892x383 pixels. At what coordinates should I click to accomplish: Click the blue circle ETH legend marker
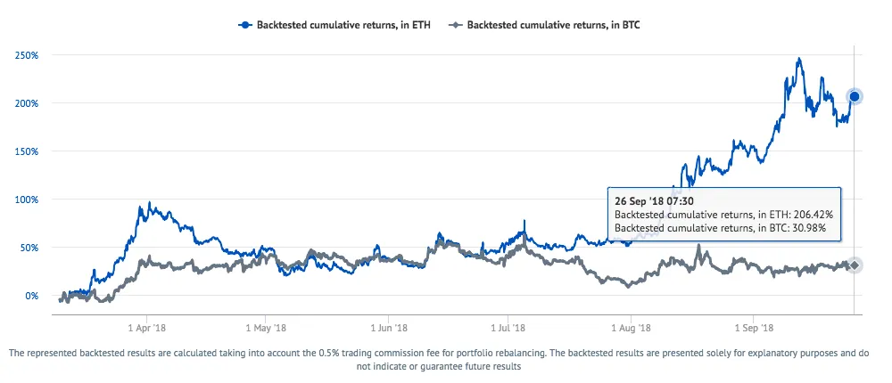[245, 25]
